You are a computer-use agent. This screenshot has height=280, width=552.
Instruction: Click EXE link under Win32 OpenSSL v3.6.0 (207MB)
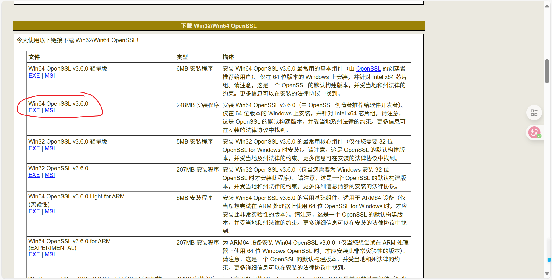[34, 175]
